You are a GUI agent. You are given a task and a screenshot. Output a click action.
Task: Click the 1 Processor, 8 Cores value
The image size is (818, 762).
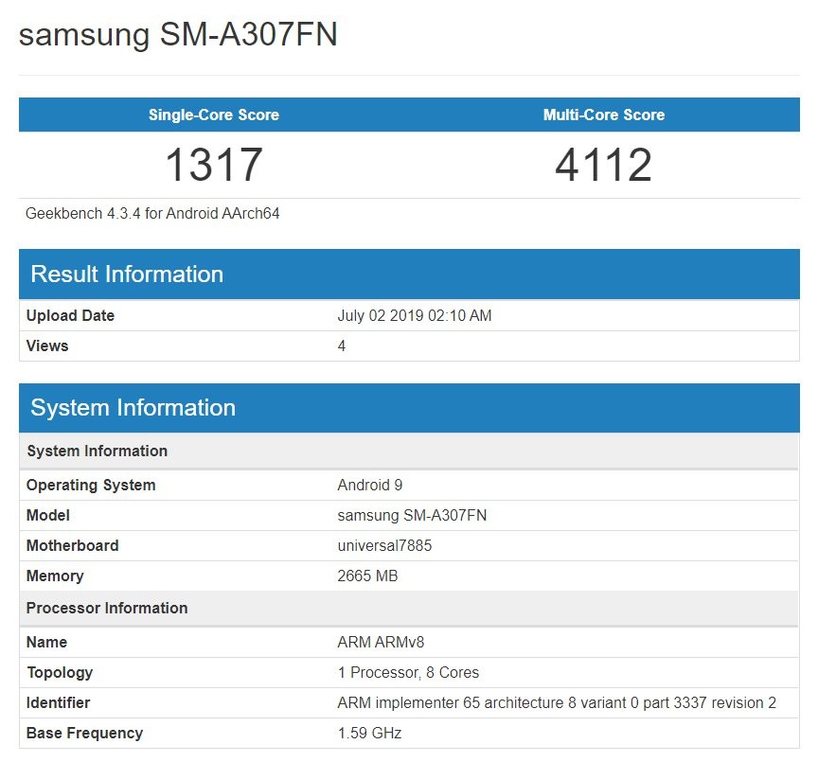408,672
